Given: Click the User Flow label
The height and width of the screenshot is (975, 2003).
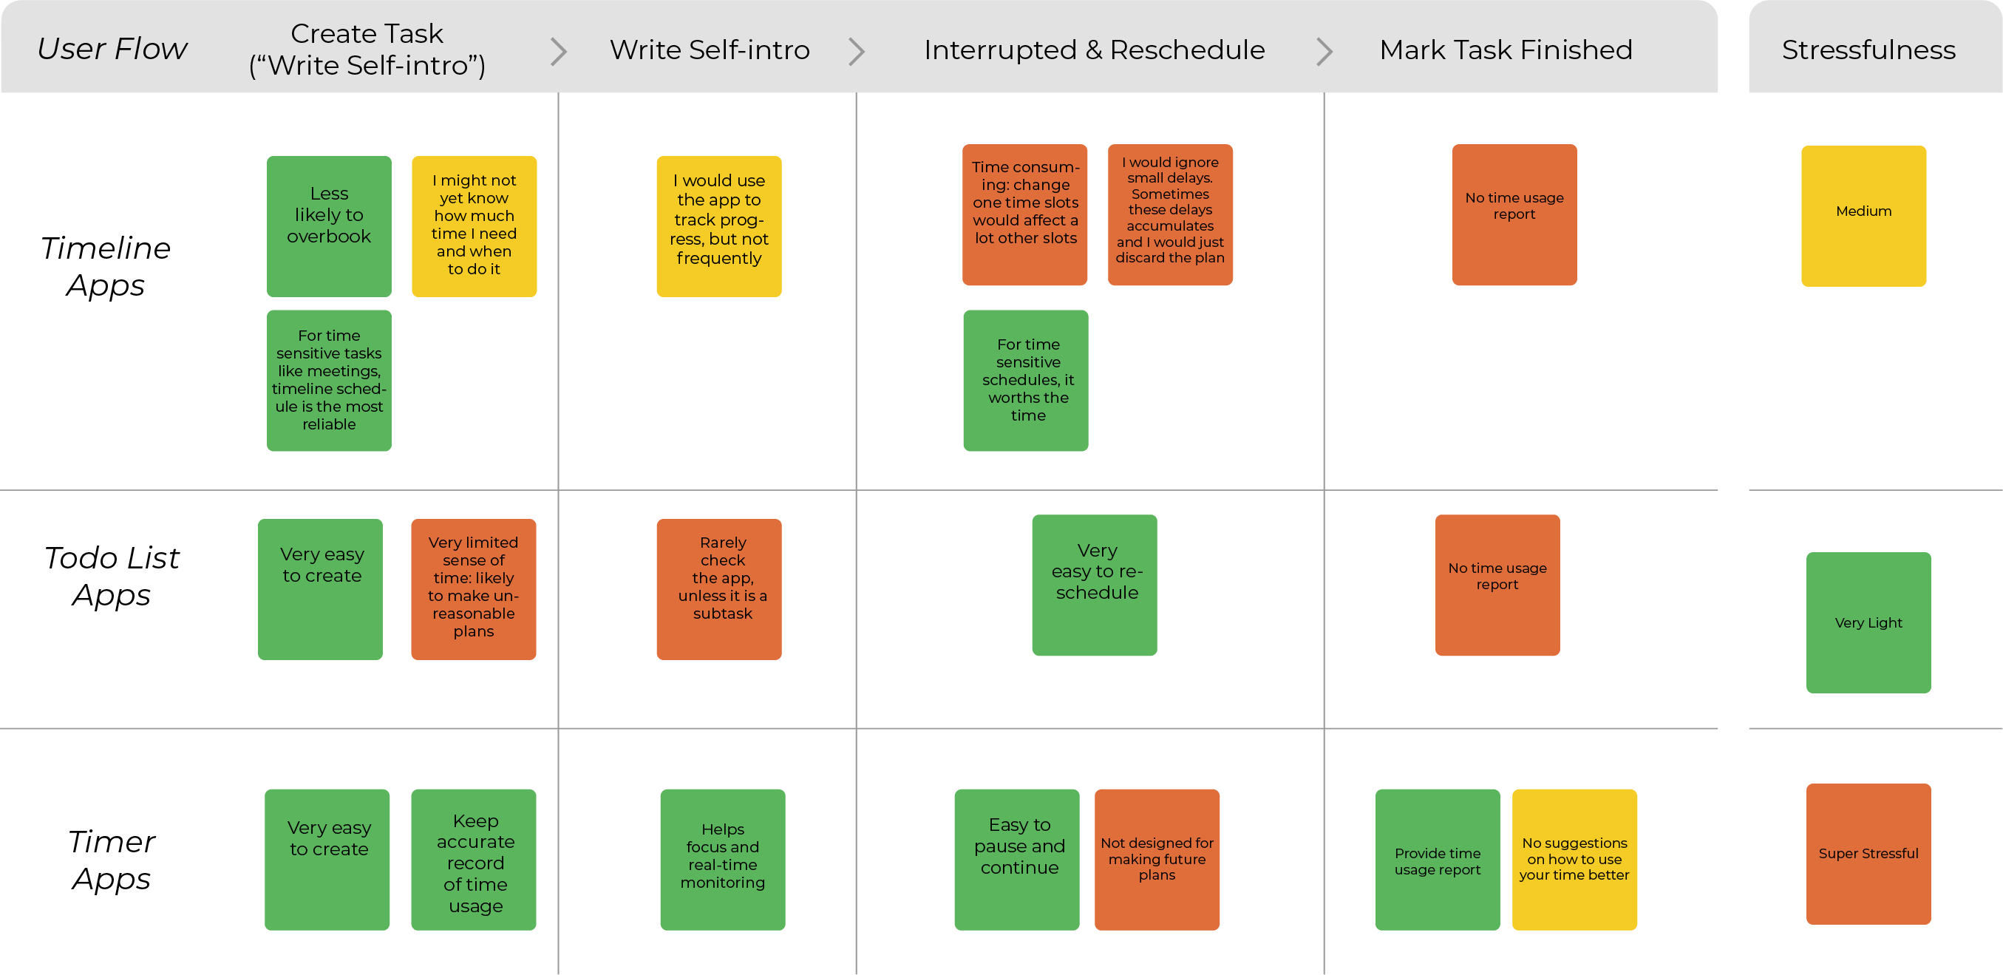Looking at the screenshot, I should 112,49.
